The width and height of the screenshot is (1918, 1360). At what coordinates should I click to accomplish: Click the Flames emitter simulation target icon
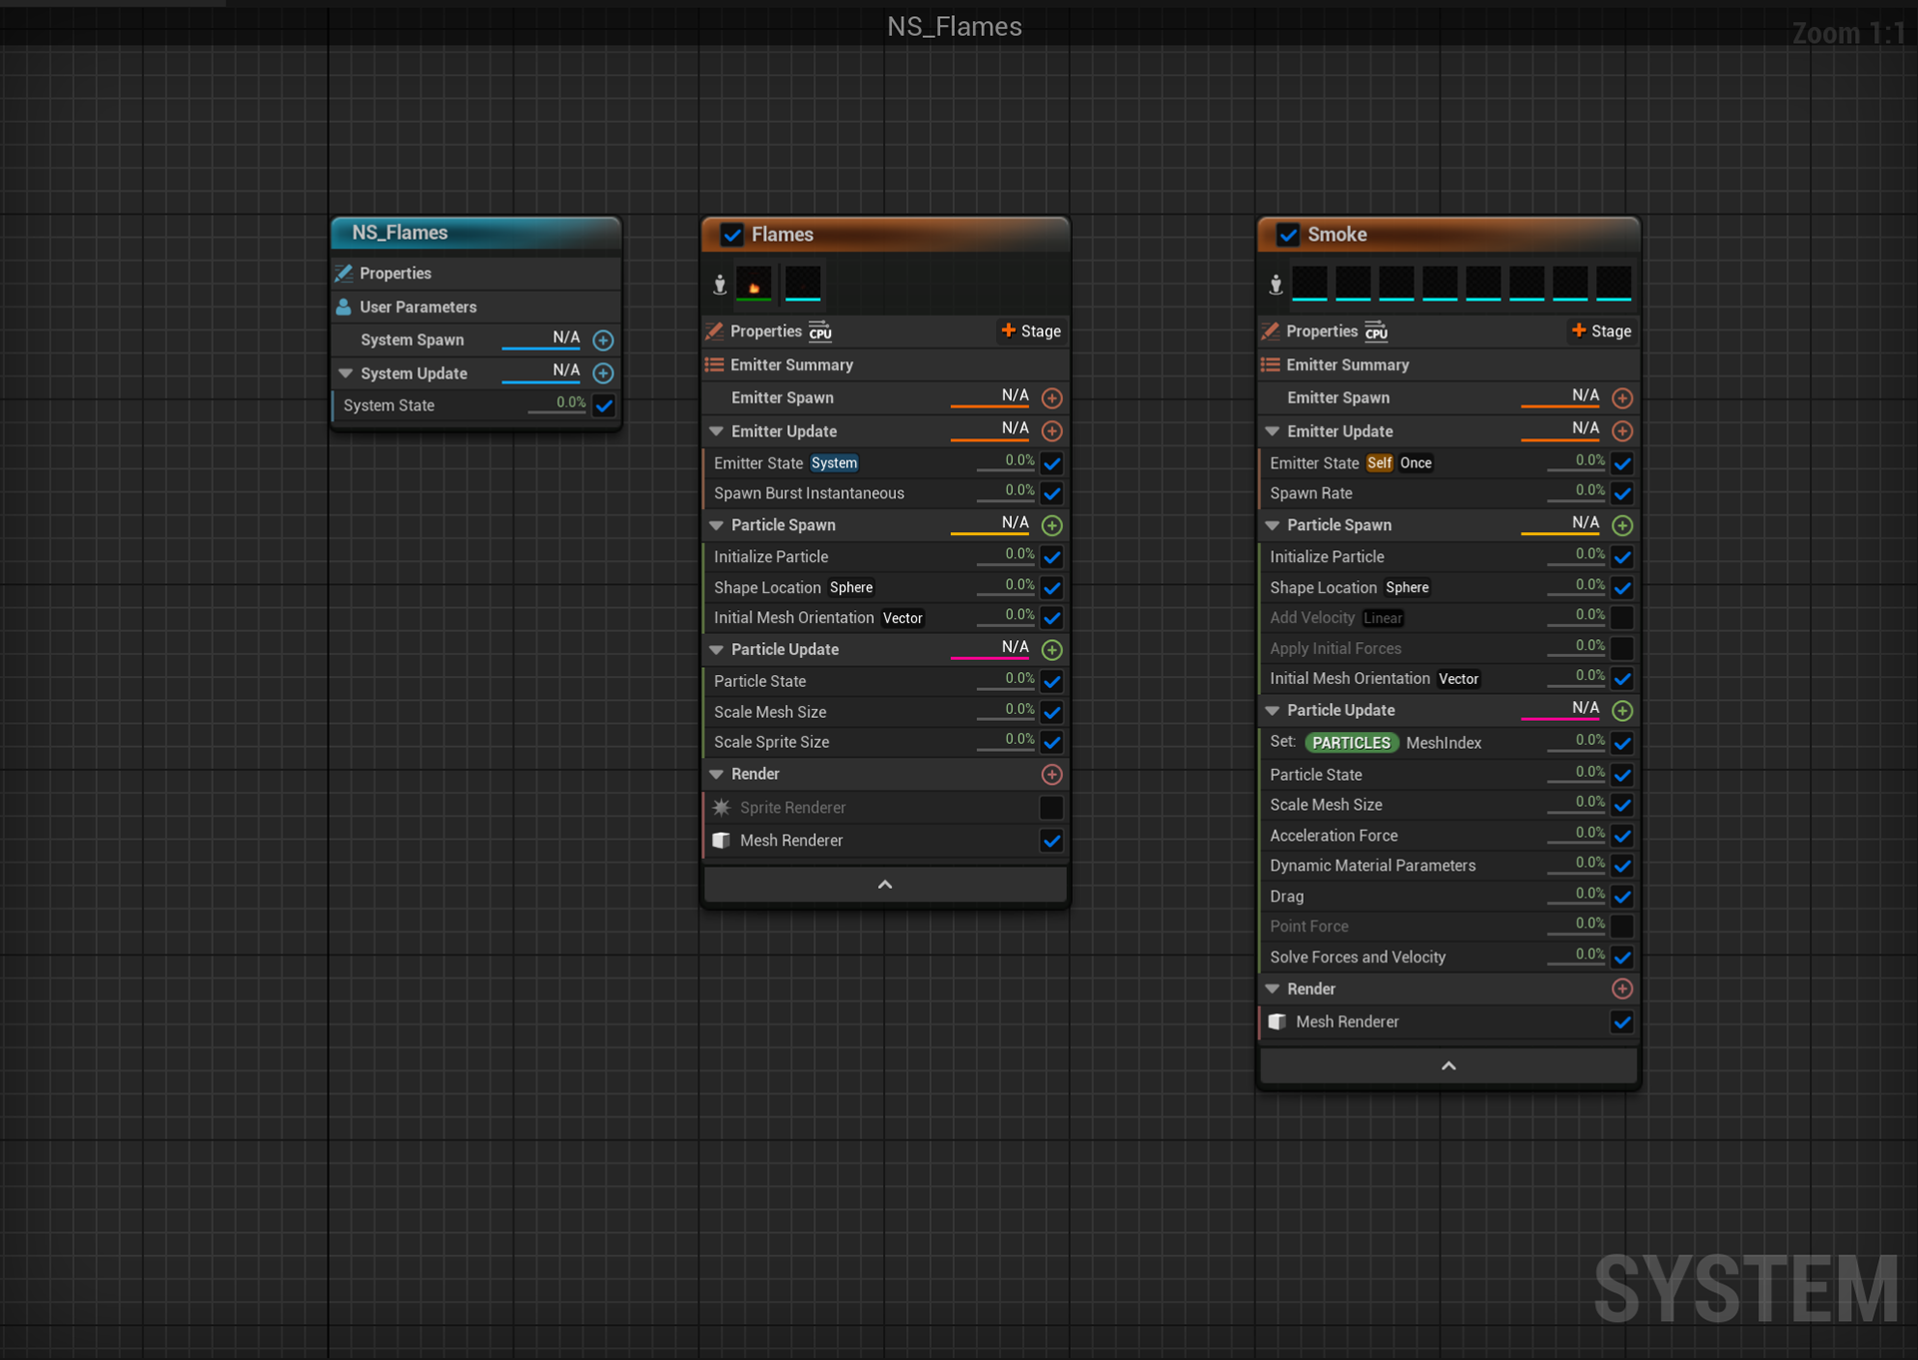pyautogui.click(x=820, y=333)
